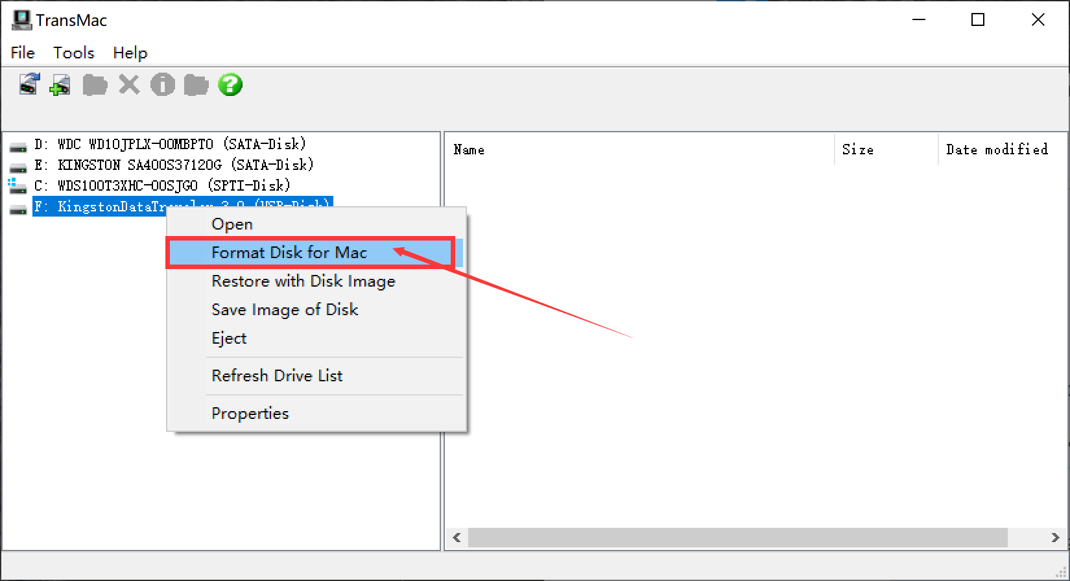1070x581 pixels.
Task: Select D: WDC WD10JPLX drive row
Action: point(170,144)
